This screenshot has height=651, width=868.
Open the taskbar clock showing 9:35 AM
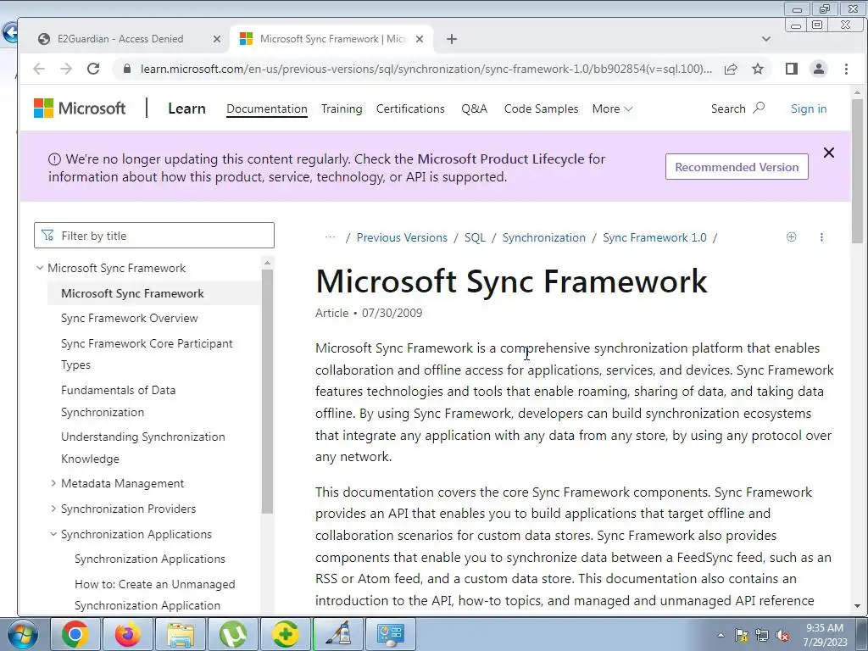point(825,635)
